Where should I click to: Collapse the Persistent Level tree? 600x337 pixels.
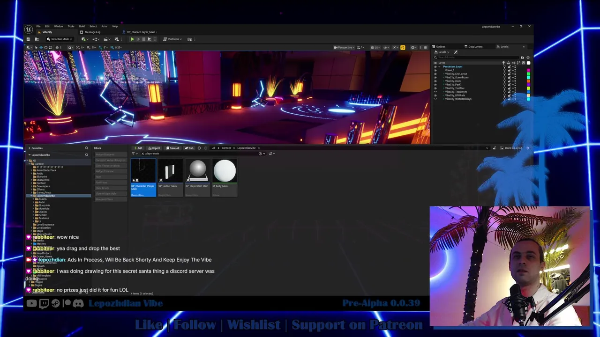point(439,67)
